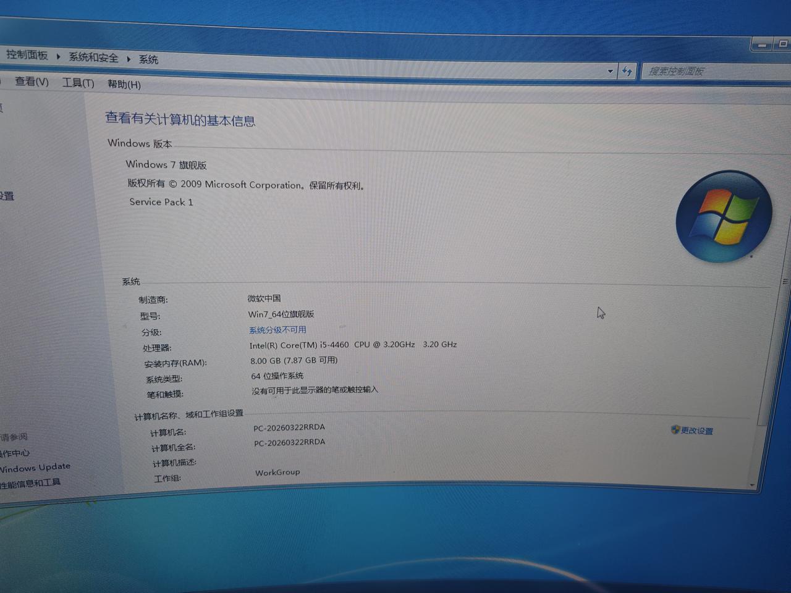Click PC-20260322RRDA value beside 计算机名
This screenshot has height=593, width=791.
[289, 427]
